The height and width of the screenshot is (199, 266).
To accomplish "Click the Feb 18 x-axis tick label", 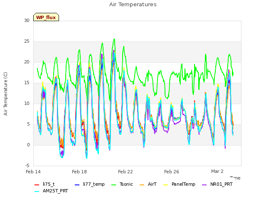I will 79,172.
